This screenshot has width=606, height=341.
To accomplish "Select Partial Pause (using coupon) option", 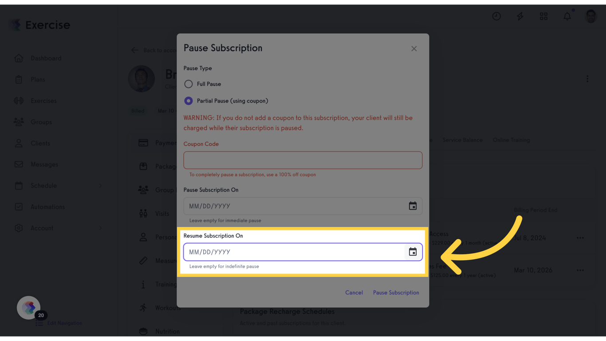I will 189,101.
